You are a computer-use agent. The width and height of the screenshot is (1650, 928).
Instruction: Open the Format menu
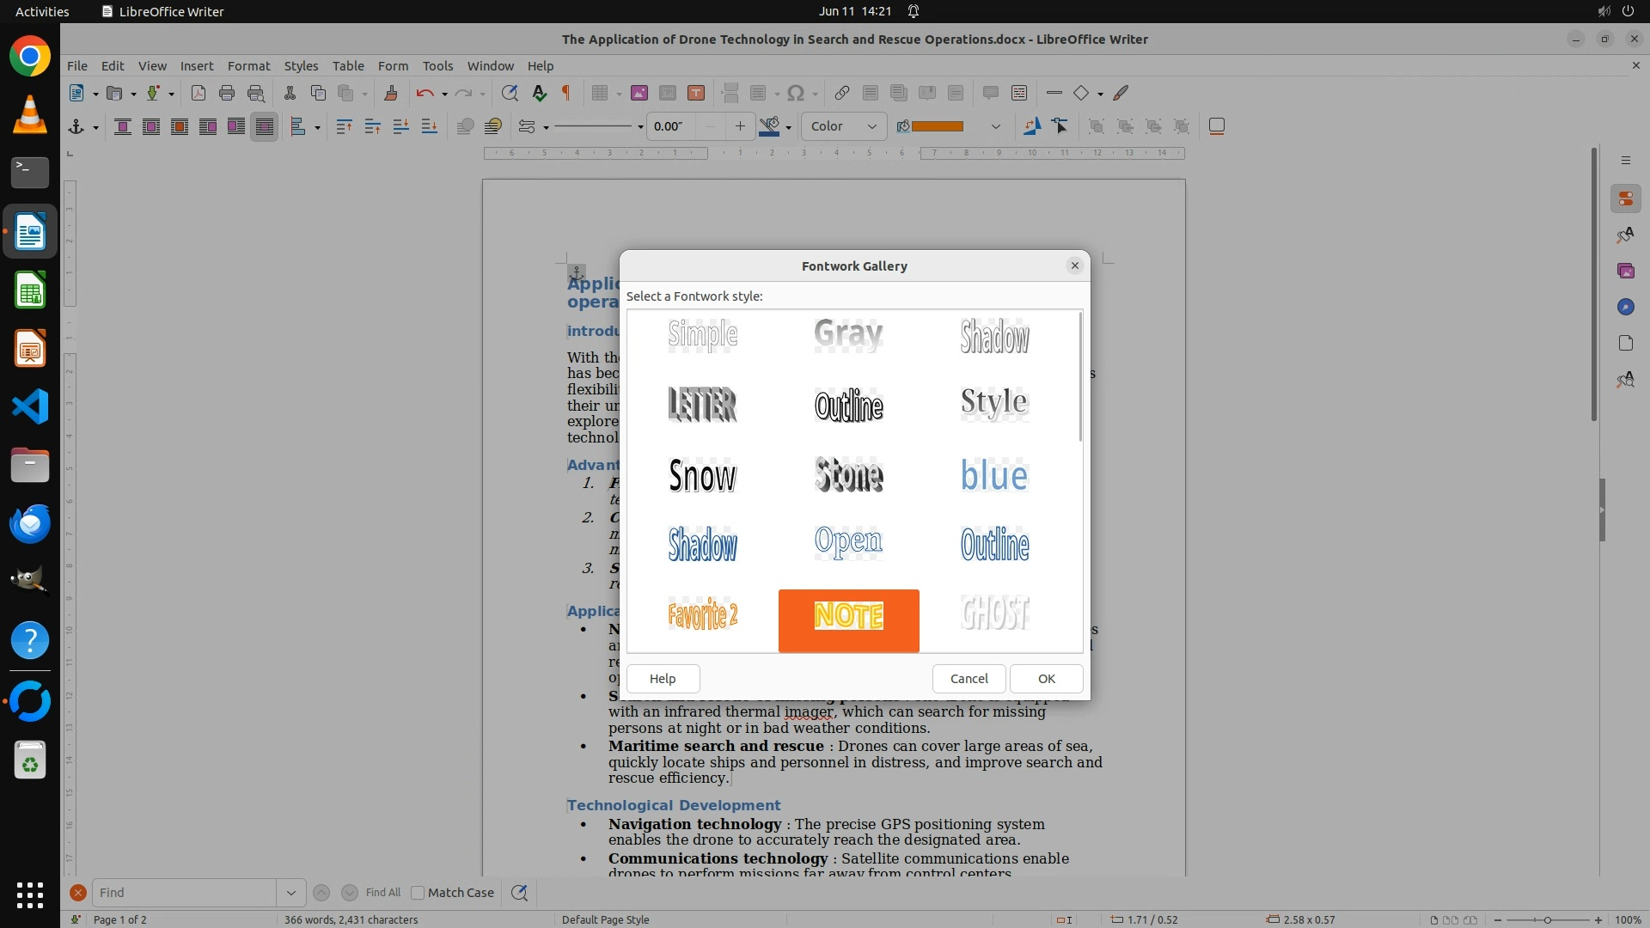tap(248, 66)
